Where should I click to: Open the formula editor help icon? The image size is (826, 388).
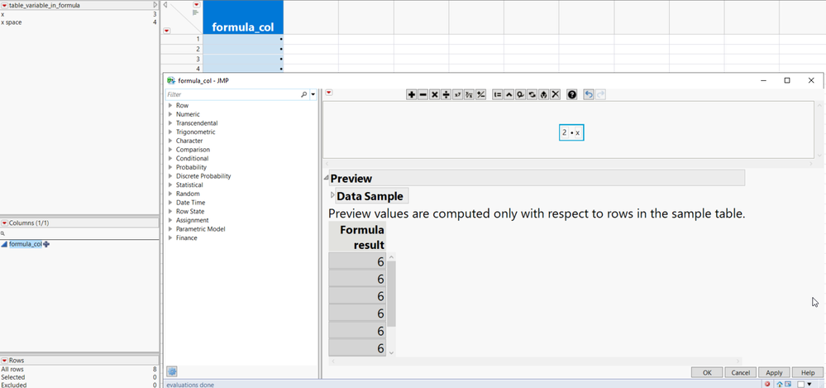click(x=571, y=94)
